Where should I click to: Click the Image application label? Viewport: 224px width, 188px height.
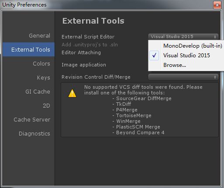point(84,65)
